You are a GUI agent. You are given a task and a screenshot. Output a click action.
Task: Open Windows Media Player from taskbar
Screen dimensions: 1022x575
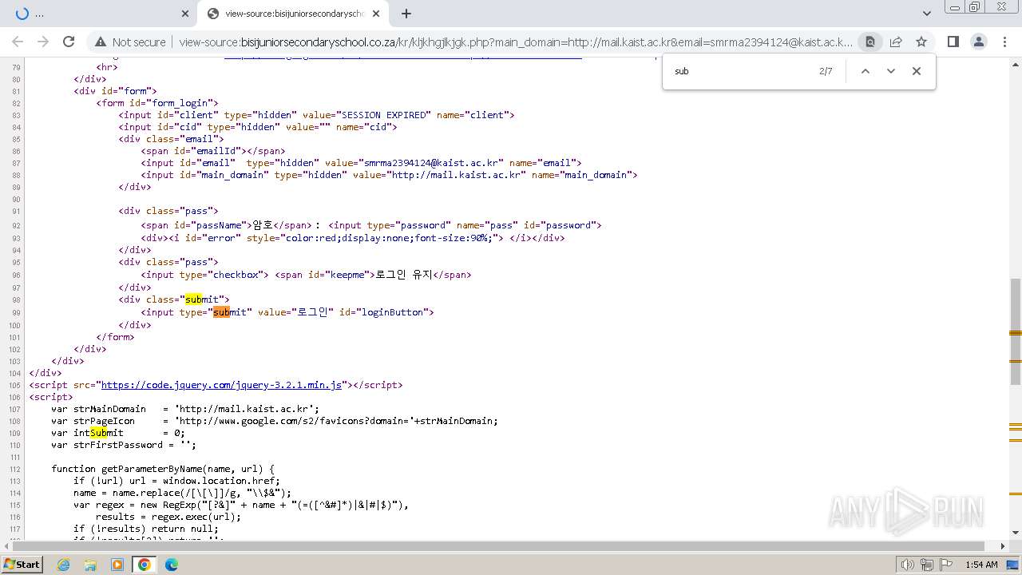point(117,565)
